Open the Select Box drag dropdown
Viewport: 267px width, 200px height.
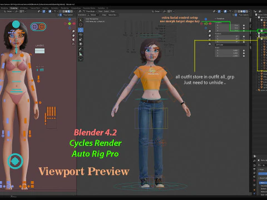pos(113,15)
